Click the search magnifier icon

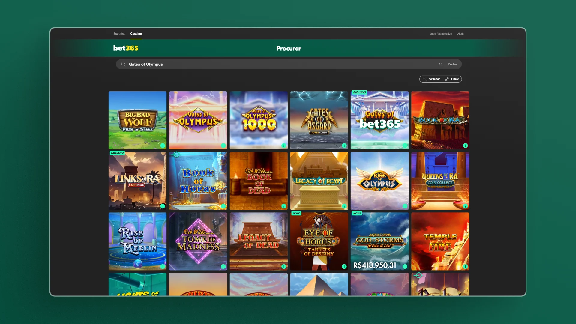point(123,64)
